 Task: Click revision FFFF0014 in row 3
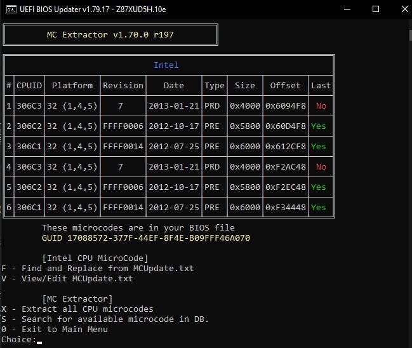coord(123,147)
